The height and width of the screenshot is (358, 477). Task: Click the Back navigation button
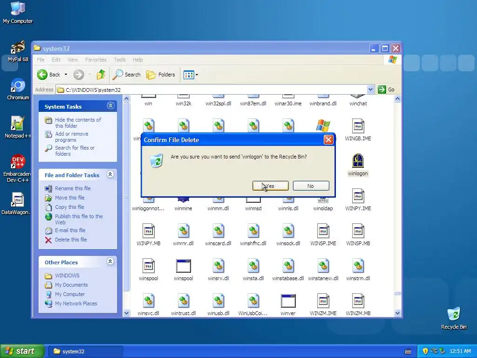48,75
